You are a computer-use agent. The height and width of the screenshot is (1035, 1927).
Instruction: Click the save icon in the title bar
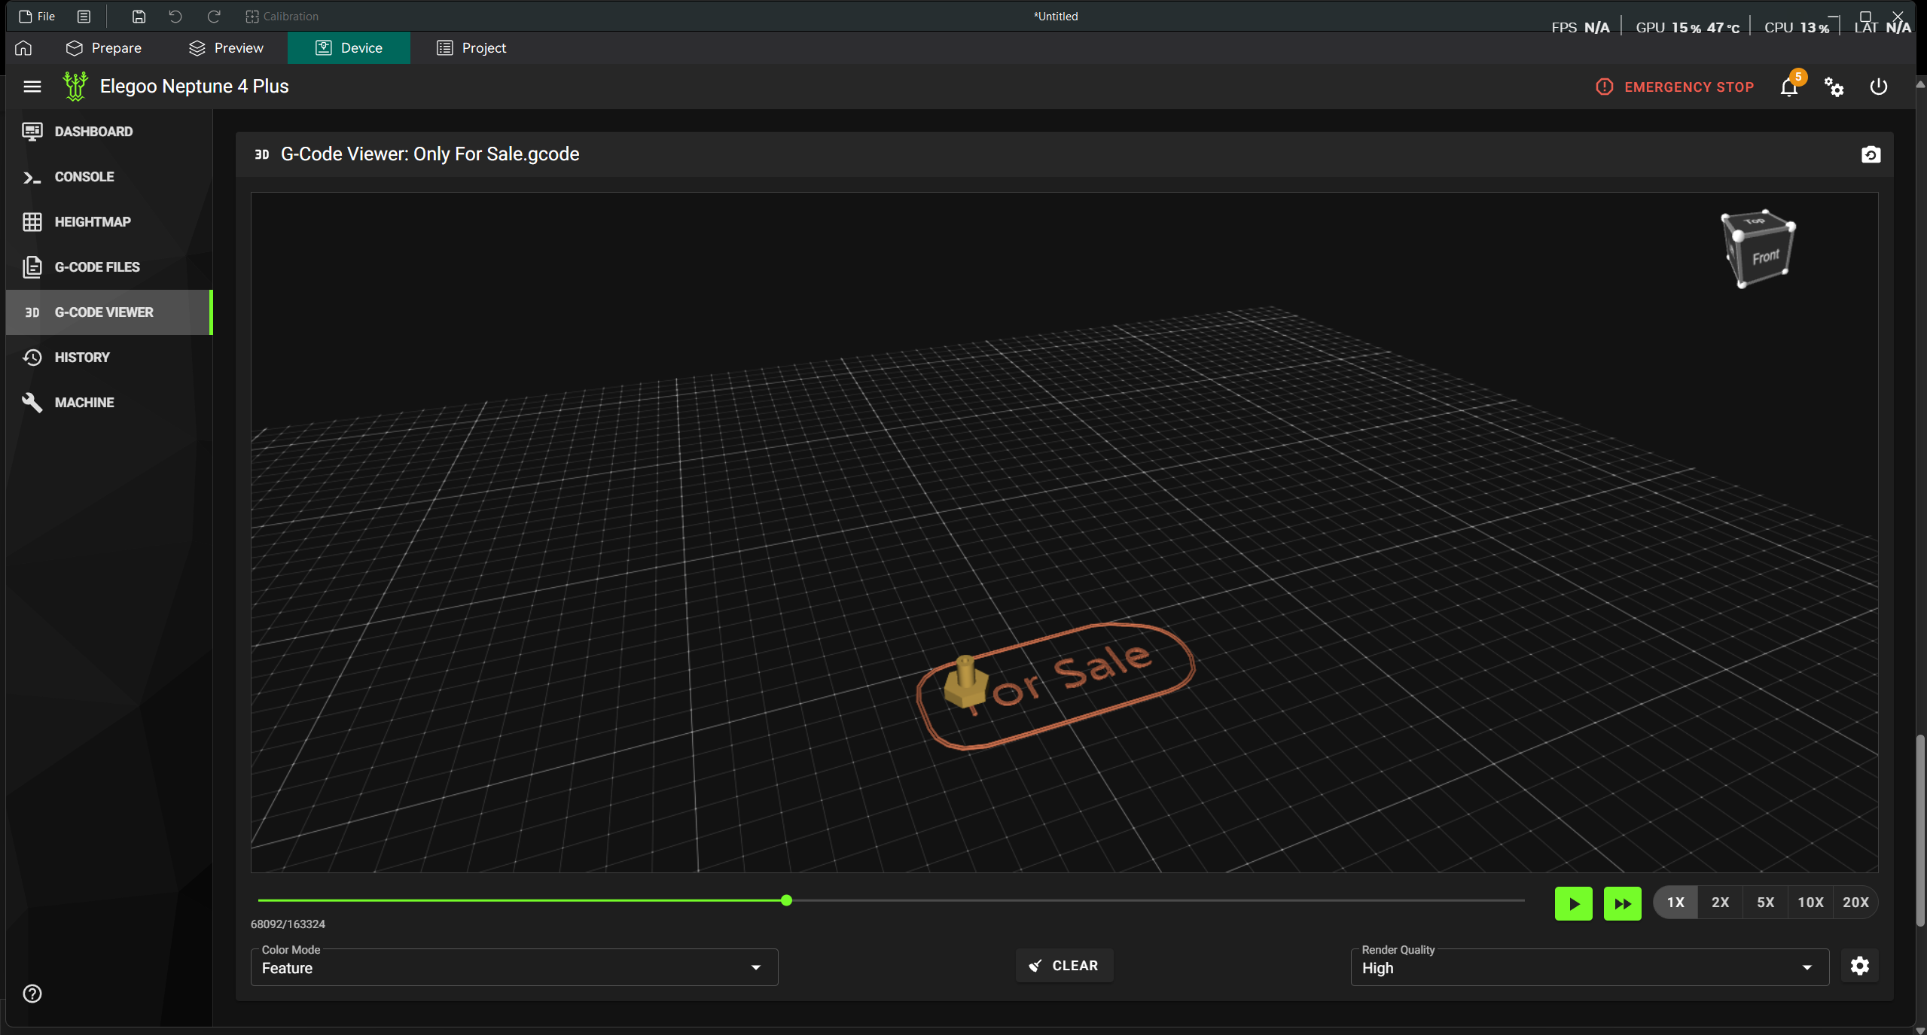[x=139, y=17]
